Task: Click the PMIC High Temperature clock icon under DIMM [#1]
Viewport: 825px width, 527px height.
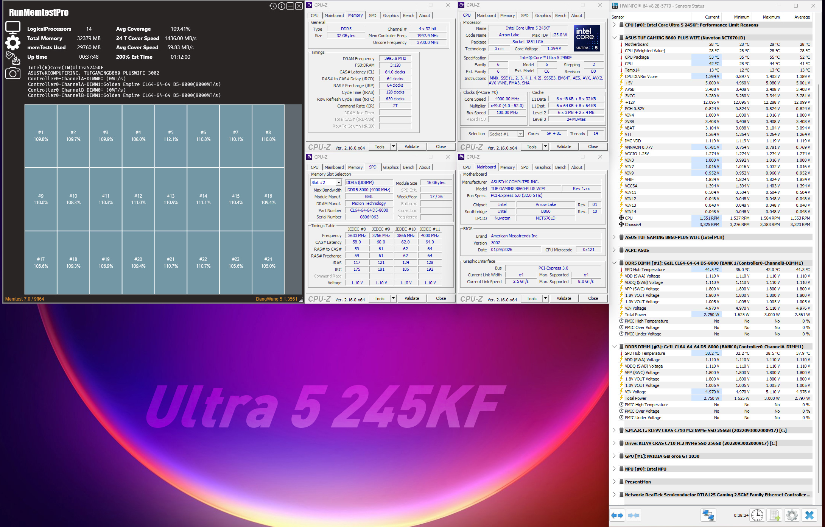Action: (x=621, y=321)
